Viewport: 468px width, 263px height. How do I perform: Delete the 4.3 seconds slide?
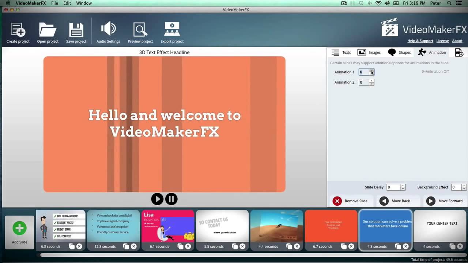[405, 247]
